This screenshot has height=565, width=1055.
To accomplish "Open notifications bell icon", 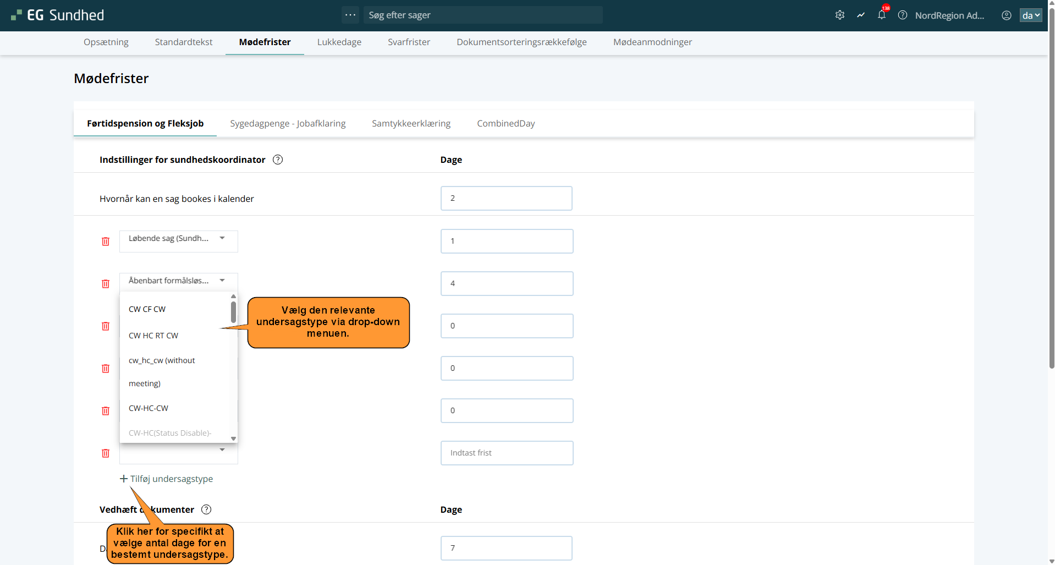I will [x=882, y=15].
